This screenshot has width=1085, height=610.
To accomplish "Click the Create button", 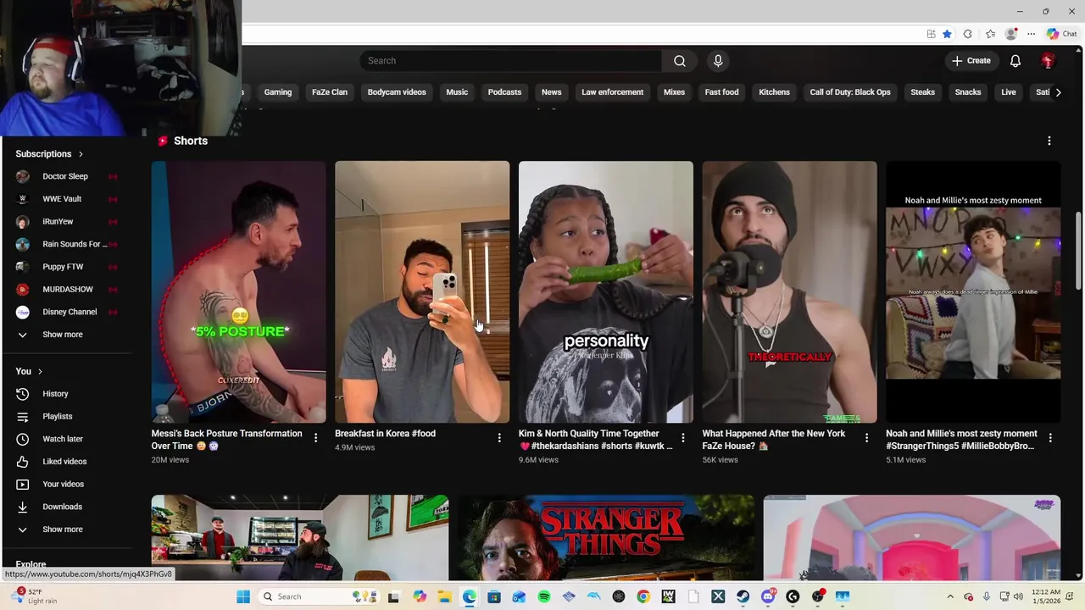I will click(971, 61).
